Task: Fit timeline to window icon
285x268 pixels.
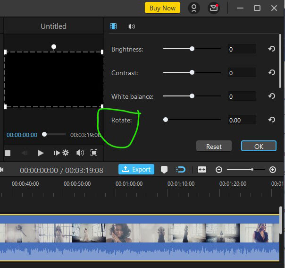Action: point(202,170)
